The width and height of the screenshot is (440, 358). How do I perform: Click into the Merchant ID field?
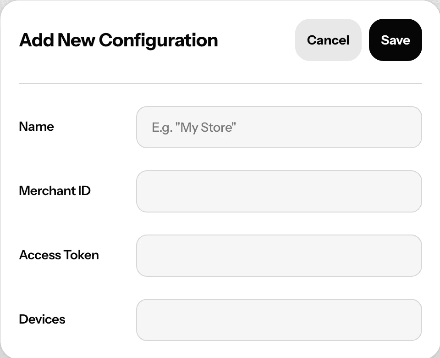click(279, 191)
